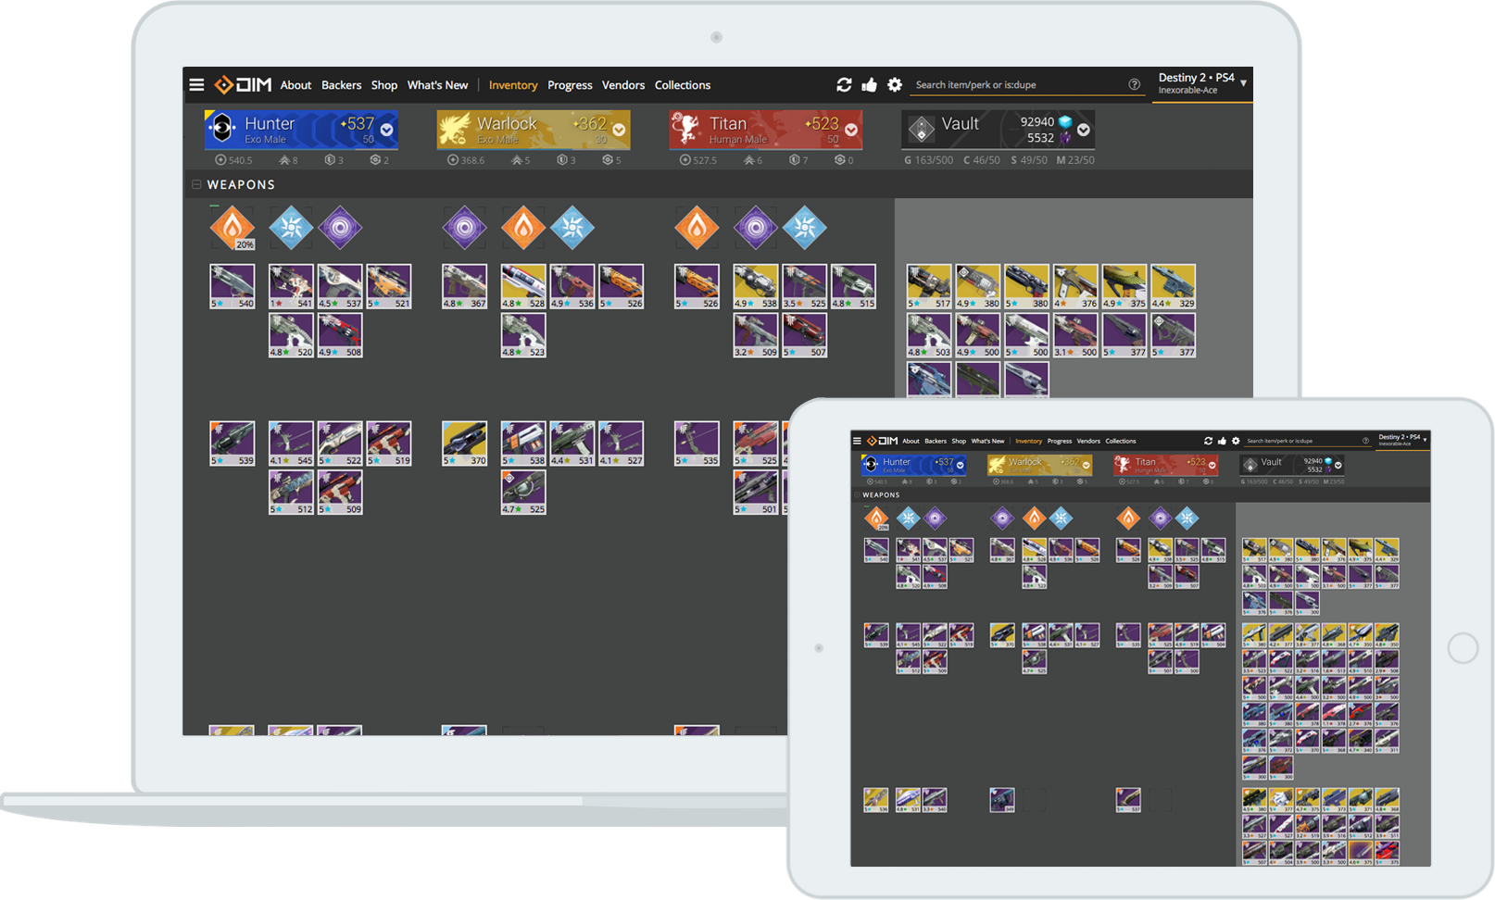Open Backers page on the laptop
Viewport: 1495px width, 900px height.
(342, 85)
